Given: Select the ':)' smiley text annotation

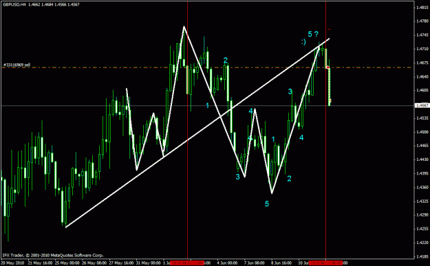Looking at the screenshot, I should click(303, 42).
